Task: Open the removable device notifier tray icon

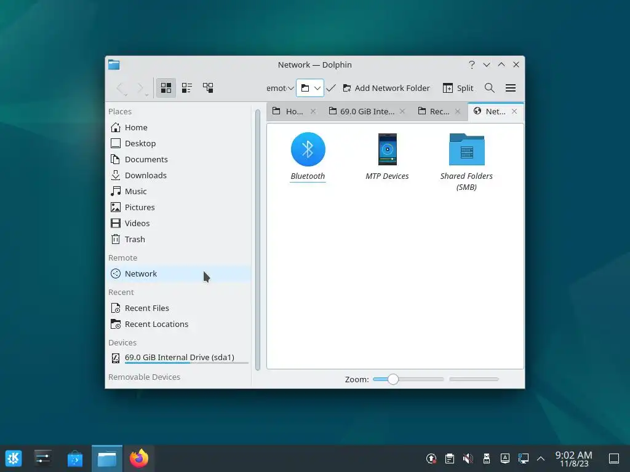Action: (x=487, y=458)
